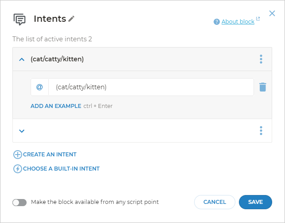The image size is (285, 223).
Task: Enable block availability from any script point
Action: coord(20,202)
